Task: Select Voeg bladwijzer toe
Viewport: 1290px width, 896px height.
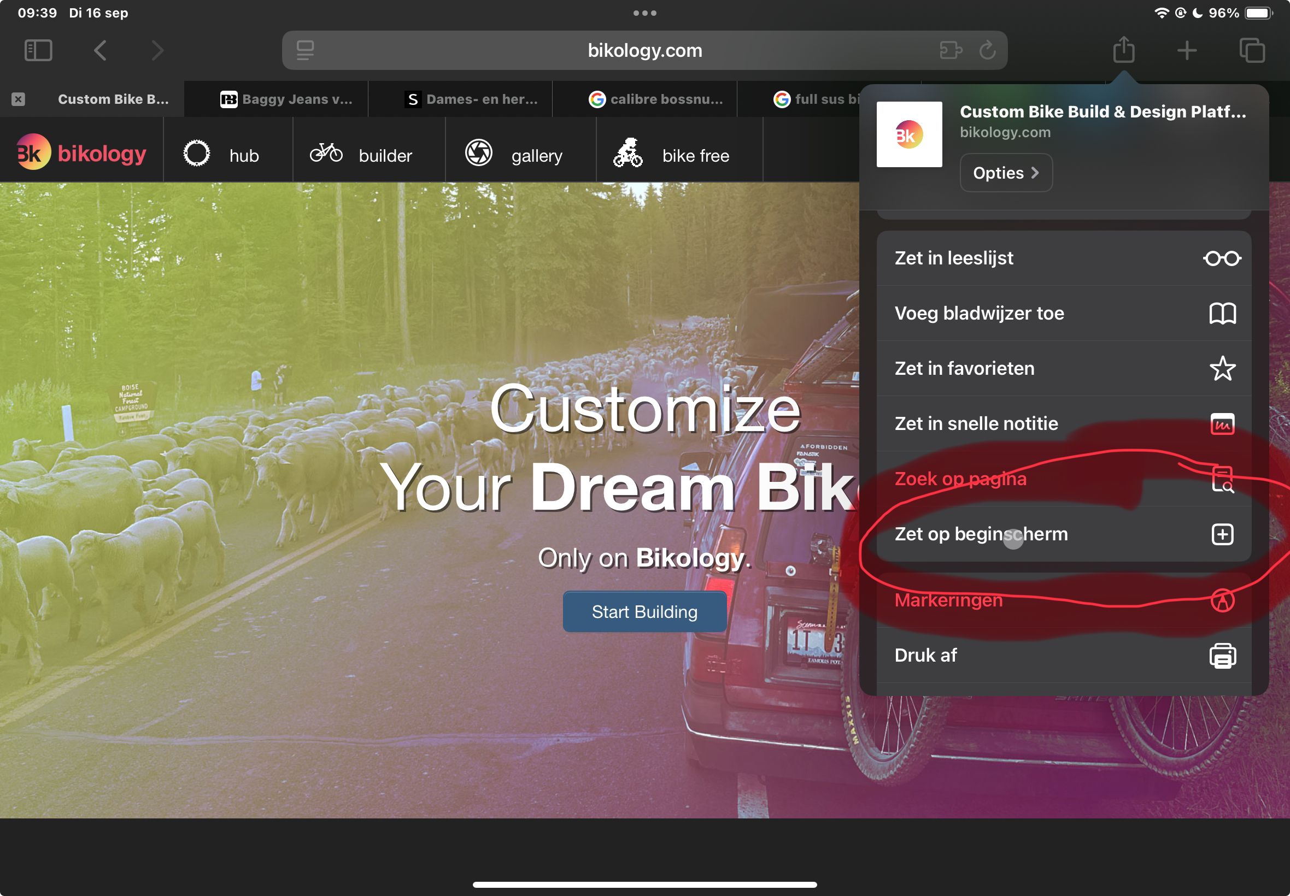Action: 1063,313
